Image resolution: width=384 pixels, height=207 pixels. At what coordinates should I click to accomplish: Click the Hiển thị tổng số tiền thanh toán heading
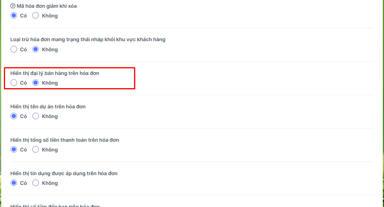pos(65,140)
